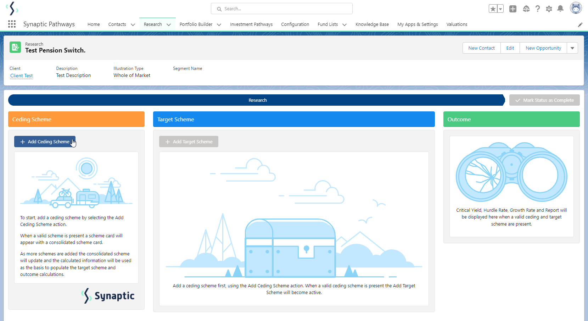Image resolution: width=588 pixels, height=321 pixels.
Task: Open the Fund Lists tab
Action: (328, 24)
